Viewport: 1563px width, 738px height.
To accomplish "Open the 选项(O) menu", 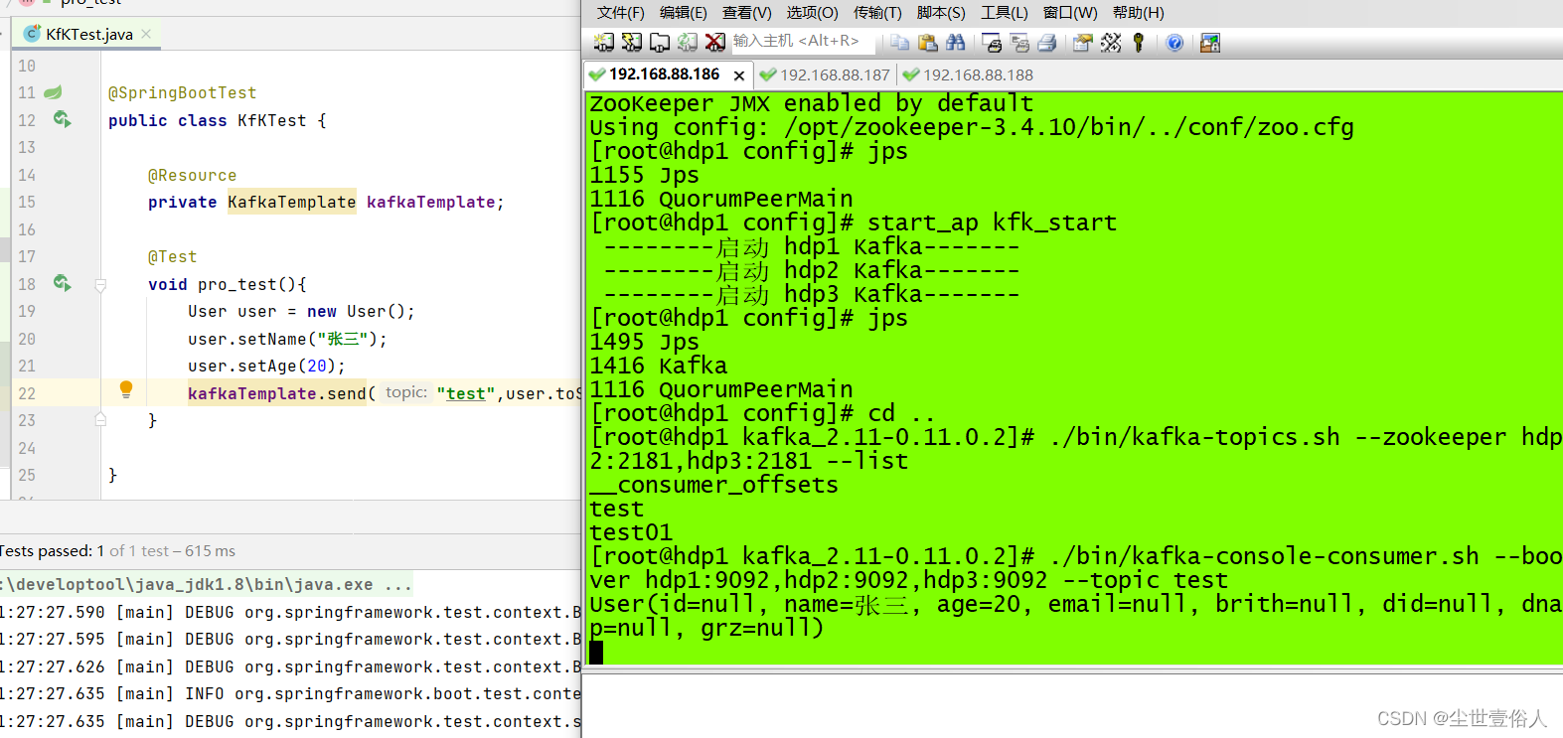I will 812,13.
